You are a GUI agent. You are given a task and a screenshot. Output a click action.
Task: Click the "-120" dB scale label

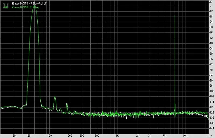(211, 107)
